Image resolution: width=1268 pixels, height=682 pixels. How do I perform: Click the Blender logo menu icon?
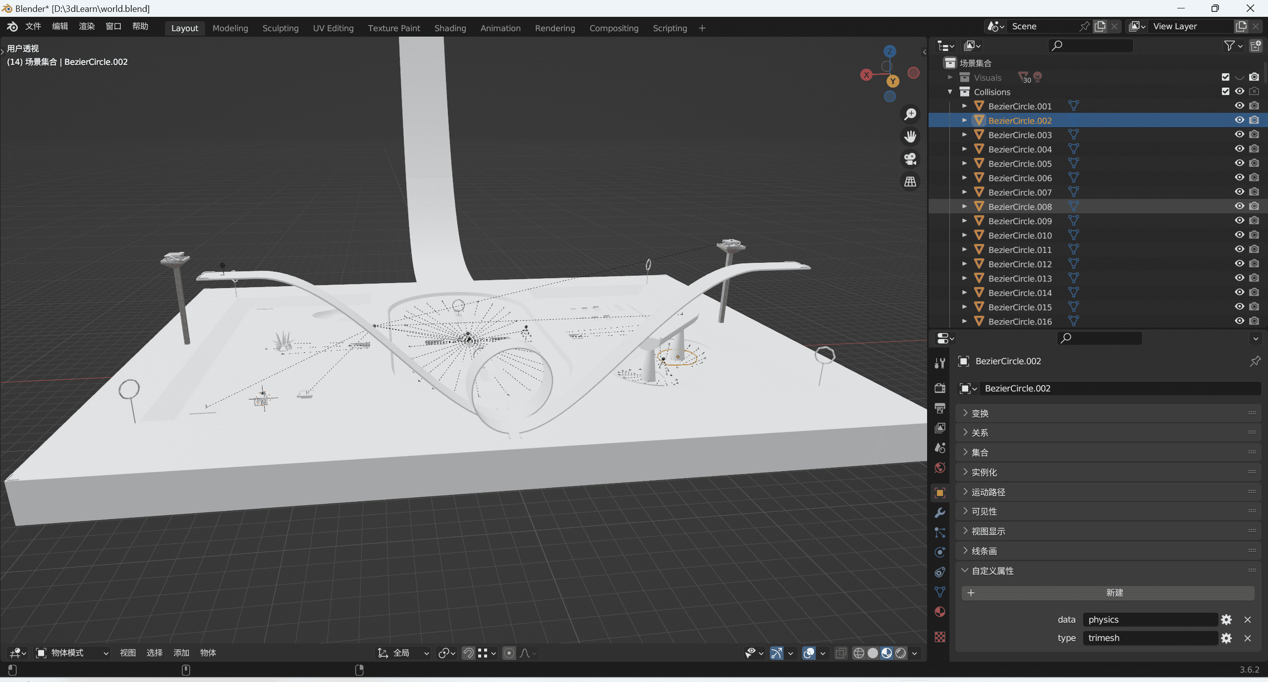click(12, 27)
